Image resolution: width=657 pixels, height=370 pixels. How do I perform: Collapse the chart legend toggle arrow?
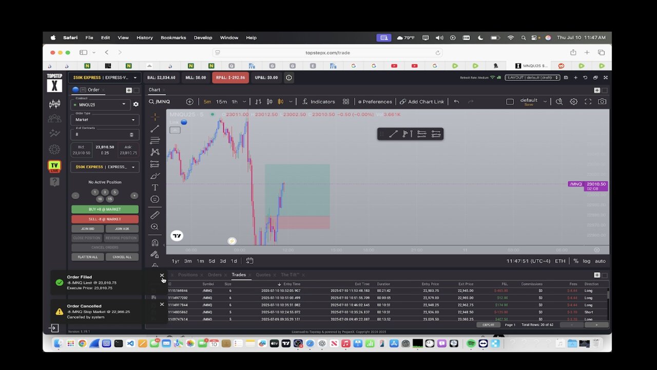pos(175,130)
